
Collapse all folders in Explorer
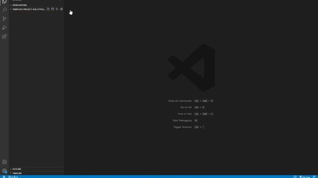[x=62, y=9]
